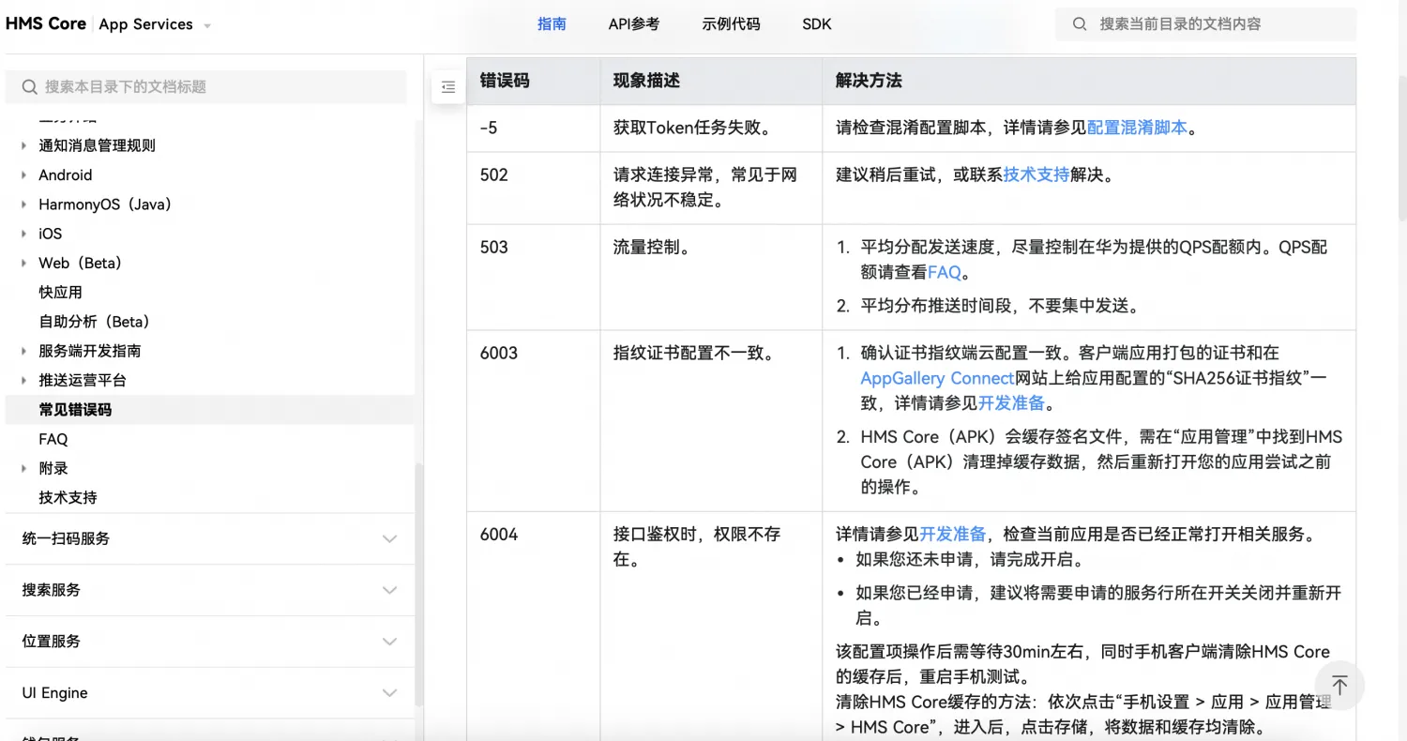This screenshot has height=741, width=1407.
Task: Switch to the 指南 tab
Action: 552,24
